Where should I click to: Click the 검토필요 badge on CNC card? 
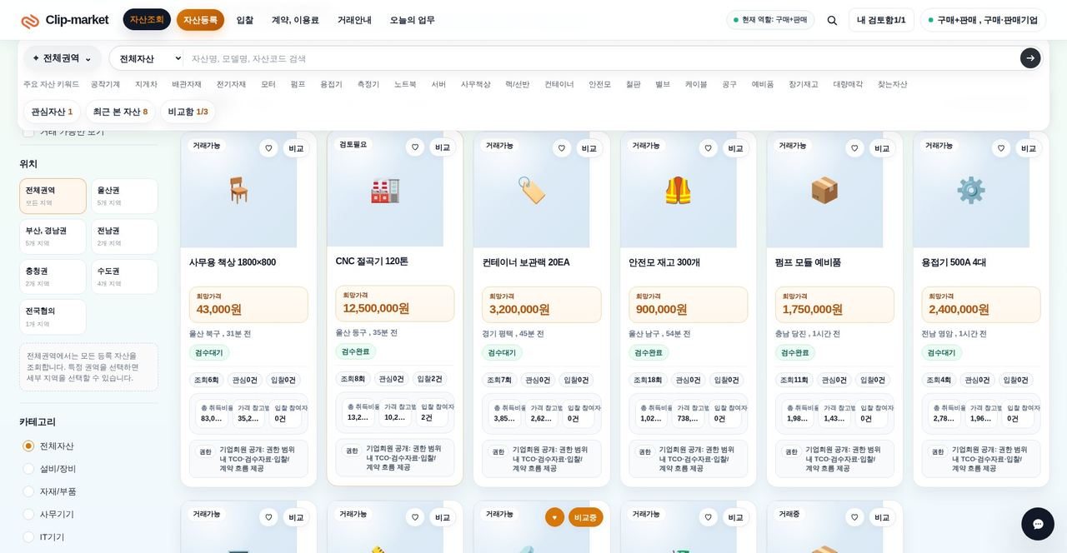(353, 145)
